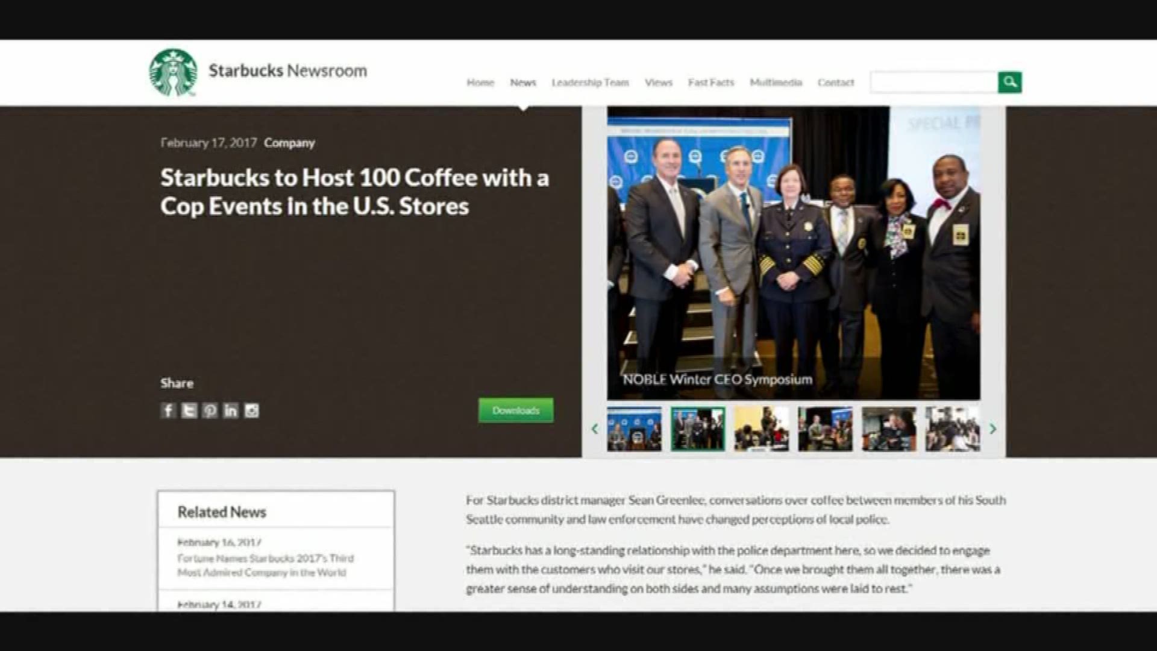Click paragraph mentioning Sean Greenlee
Screen dimensions: 1157x651
736,509
